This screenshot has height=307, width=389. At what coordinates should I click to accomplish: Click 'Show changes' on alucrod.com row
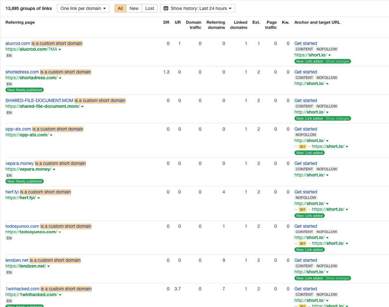[x=337, y=61]
